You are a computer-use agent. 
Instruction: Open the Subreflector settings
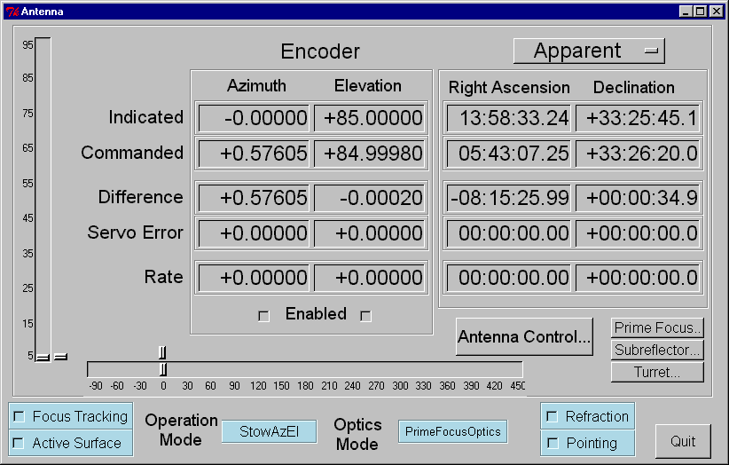658,351
